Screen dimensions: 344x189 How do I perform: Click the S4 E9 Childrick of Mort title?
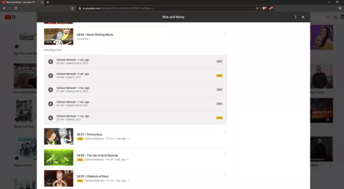[92, 176]
